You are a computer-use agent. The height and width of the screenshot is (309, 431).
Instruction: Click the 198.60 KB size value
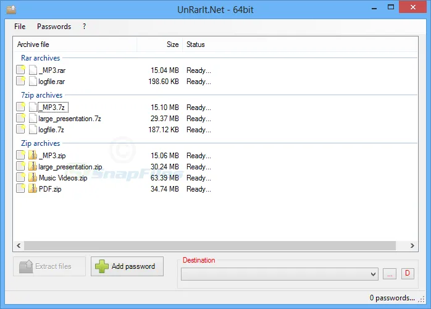coord(164,82)
